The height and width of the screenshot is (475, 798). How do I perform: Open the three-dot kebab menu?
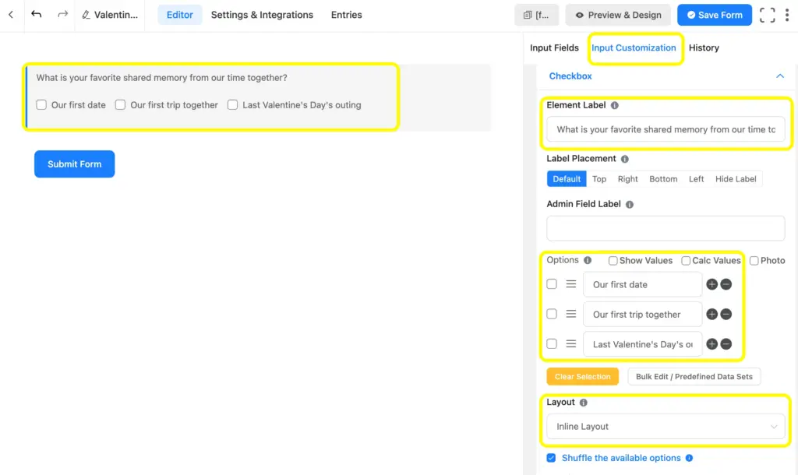(788, 14)
